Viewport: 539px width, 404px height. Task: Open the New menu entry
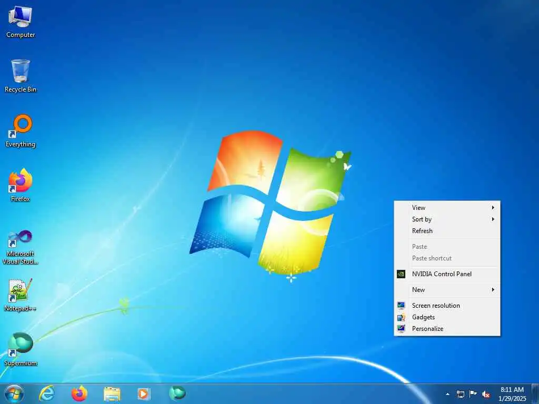[447, 290]
